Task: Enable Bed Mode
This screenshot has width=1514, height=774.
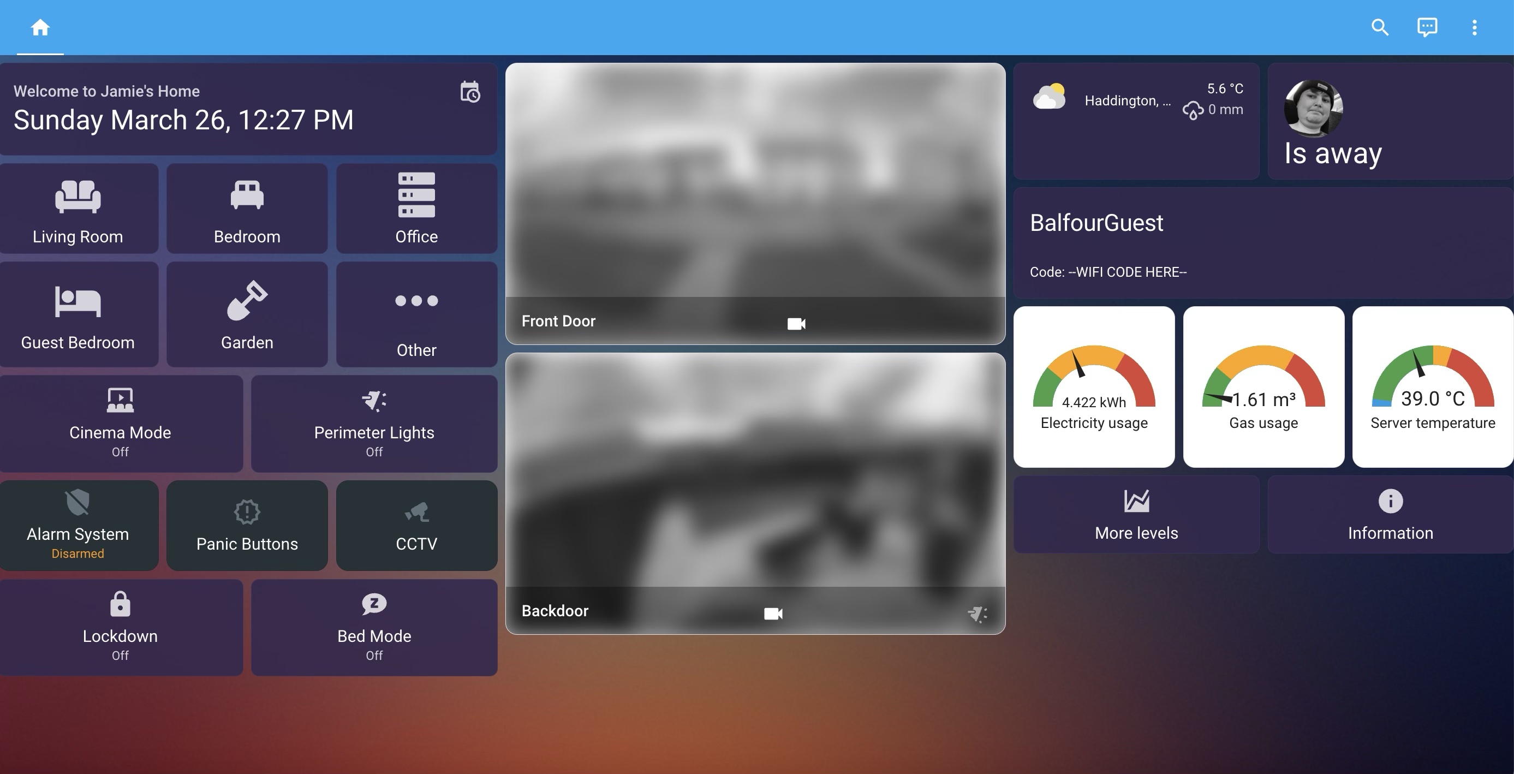Action: (374, 627)
